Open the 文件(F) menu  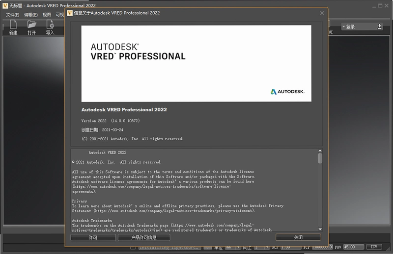(13, 15)
